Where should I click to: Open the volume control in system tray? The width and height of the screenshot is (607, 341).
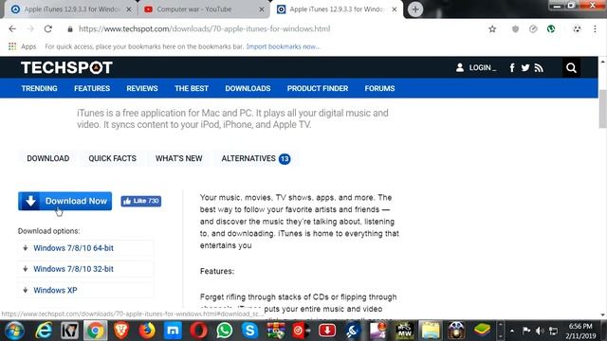[x=540, y=331]
